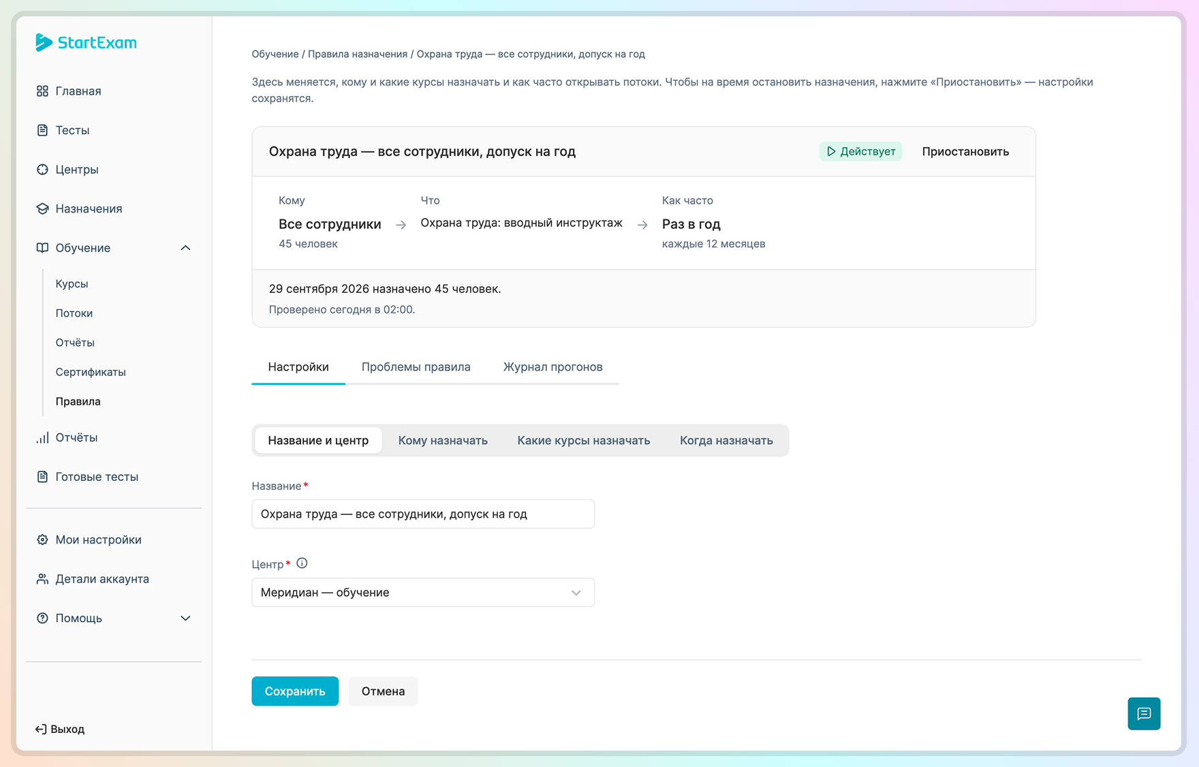This screenshot has width=1199, height=767.
Task: Select the Когда назначать segment
Action: pos(726,441)
